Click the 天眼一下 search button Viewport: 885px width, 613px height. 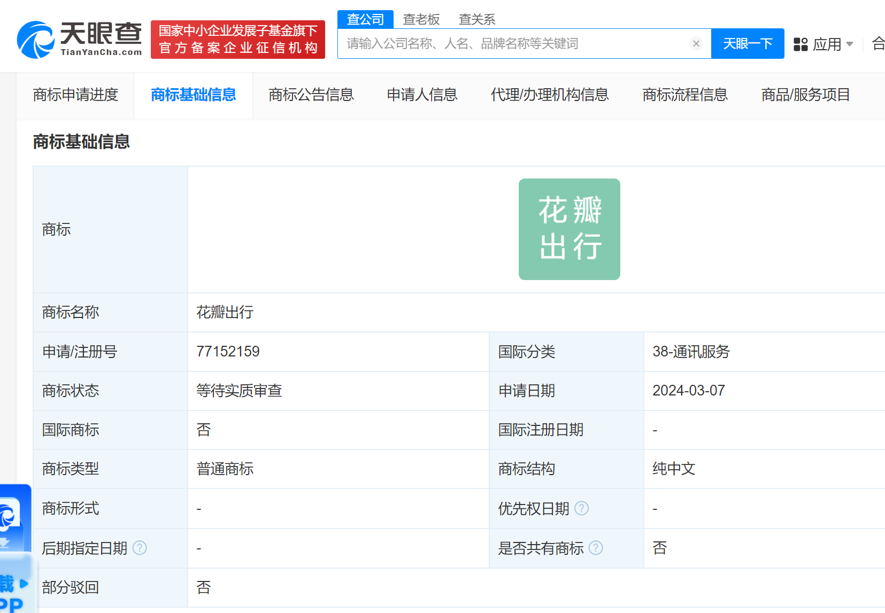[747, 44]
